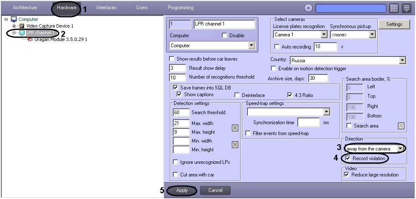Click the Uragan Module tree icon
The image size is (416, 199).
[x=30, y=39]
